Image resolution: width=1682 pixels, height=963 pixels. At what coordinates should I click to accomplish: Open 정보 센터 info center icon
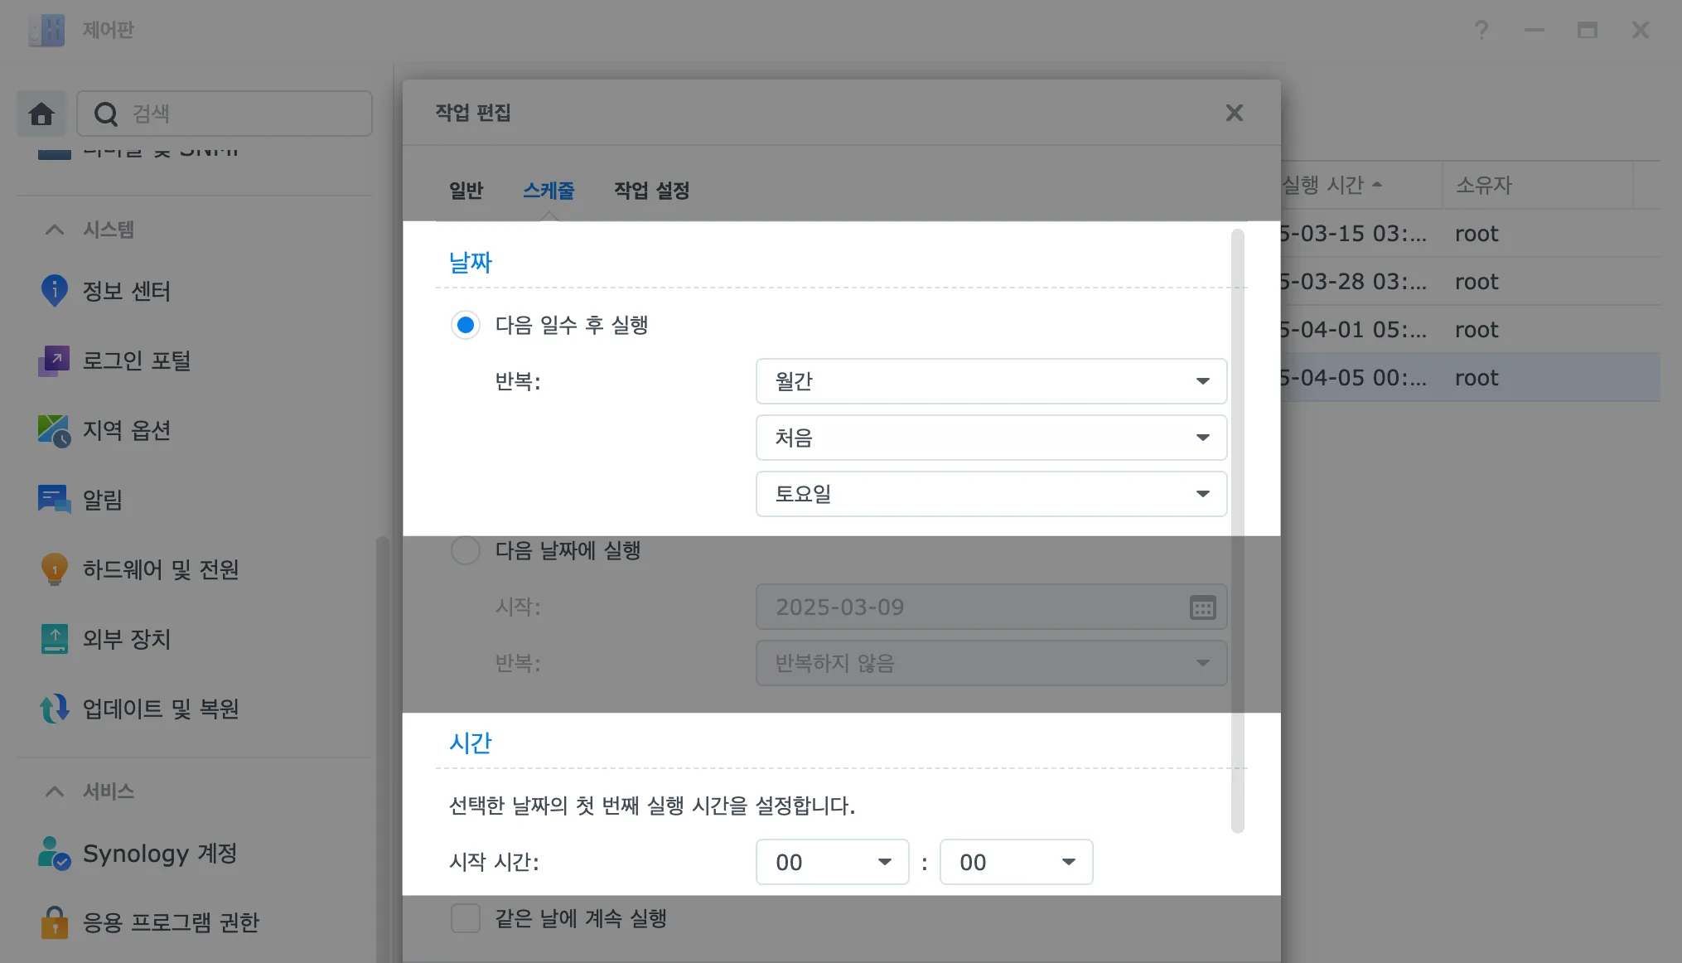point(54,291)
